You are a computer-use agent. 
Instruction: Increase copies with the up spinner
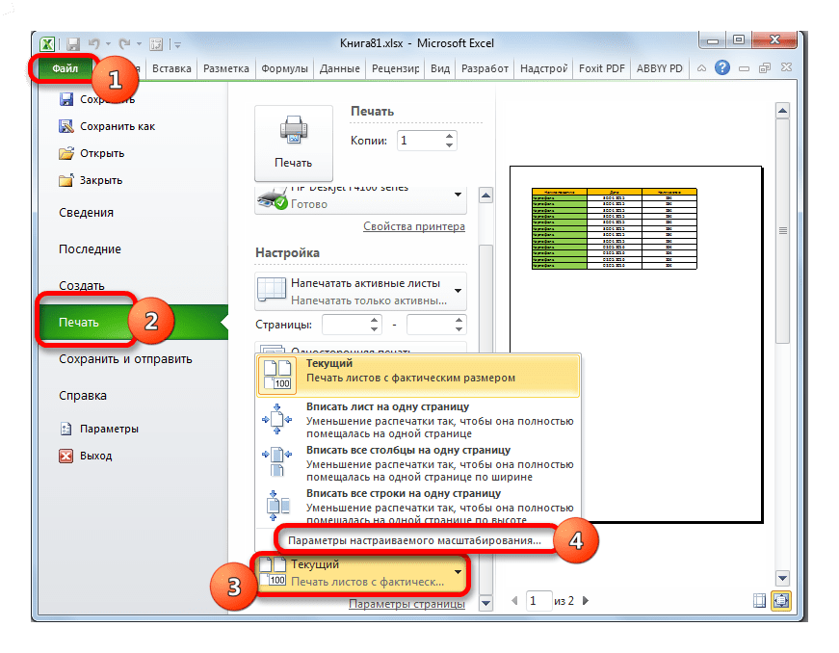tap(450, 136)
